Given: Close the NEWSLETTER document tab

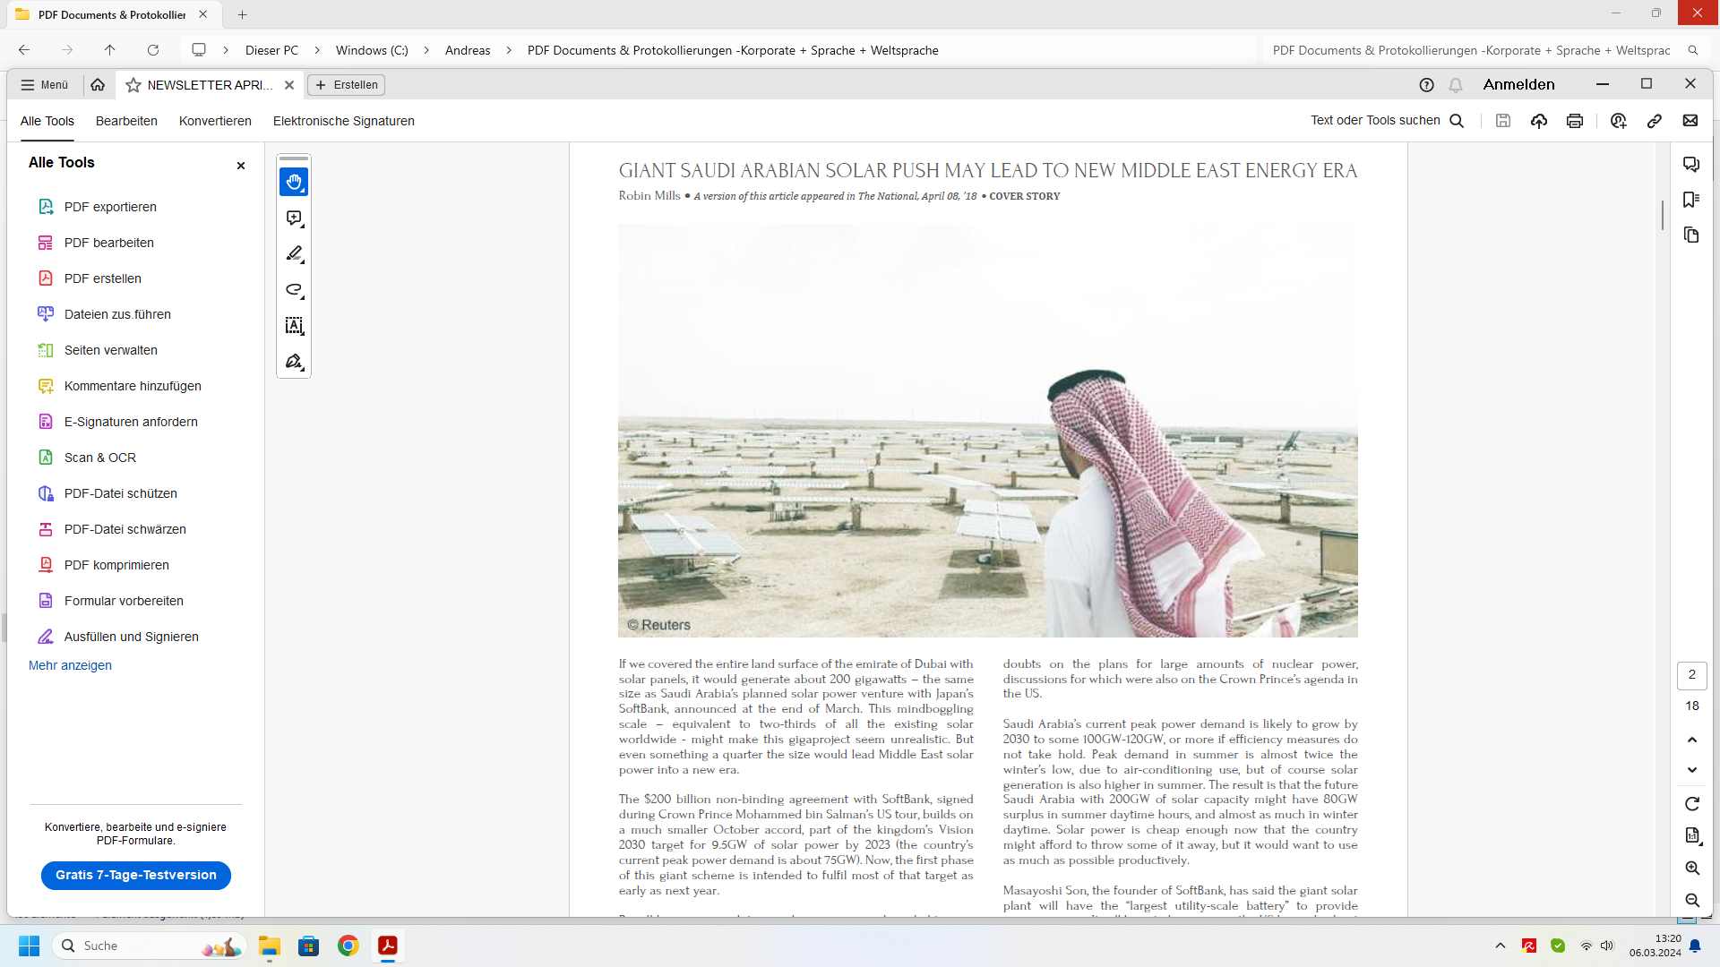Looking at the screenshot, I should click(x=289, y=85).
